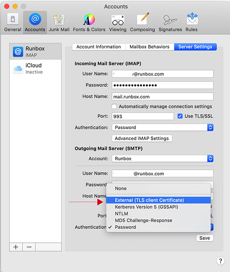Click the incoming User Name field
The width and height of the screenshot is (230, 272).
click(163, 74)
